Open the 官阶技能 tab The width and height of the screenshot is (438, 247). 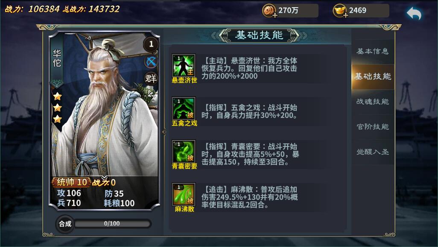coord(373,126)
